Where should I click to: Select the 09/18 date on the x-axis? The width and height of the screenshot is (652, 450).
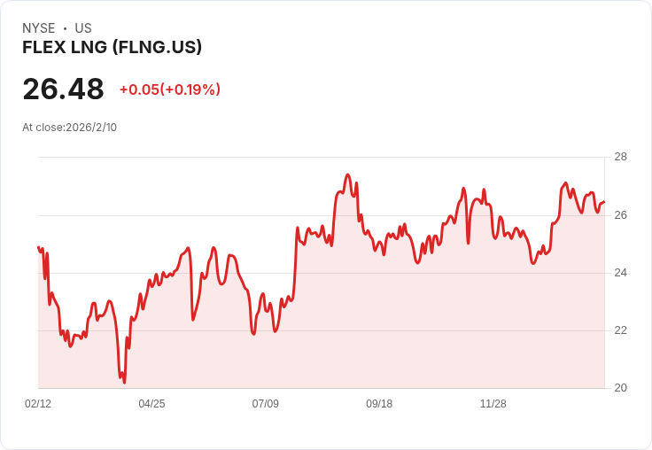point(379,403)
